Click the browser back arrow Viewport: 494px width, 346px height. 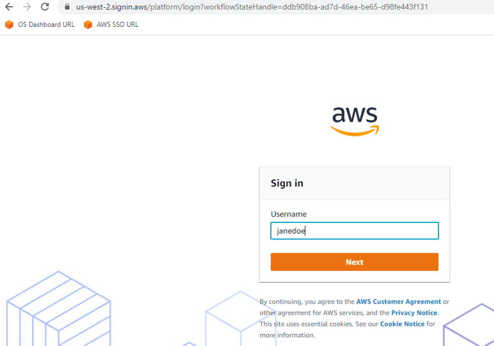[9, 7]
